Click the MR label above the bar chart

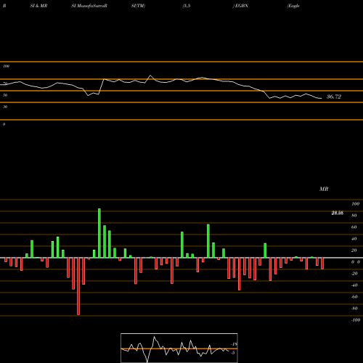pyautogui.click(x=324, y=189)
